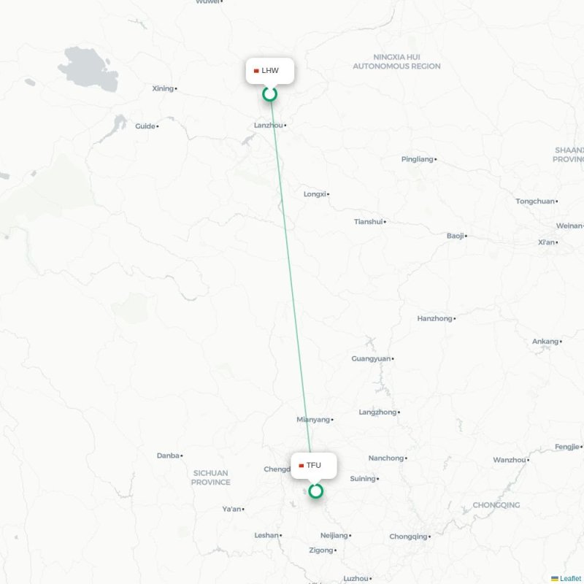
Task: Click the TFU airport label popup
Action: point(314,466)
